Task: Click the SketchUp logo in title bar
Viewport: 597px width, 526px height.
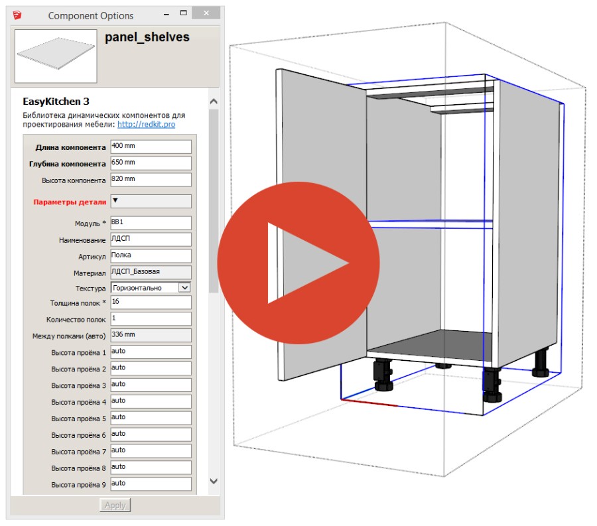Action: pyautogui.click(x=16, y=15)
